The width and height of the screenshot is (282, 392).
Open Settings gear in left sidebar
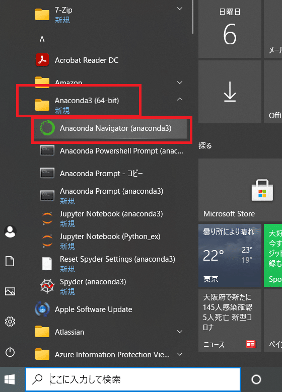[10, 322]
